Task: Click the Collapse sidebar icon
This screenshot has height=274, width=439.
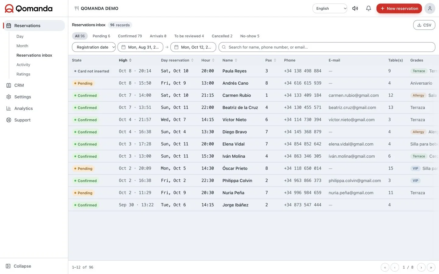Action: point(8,266)
